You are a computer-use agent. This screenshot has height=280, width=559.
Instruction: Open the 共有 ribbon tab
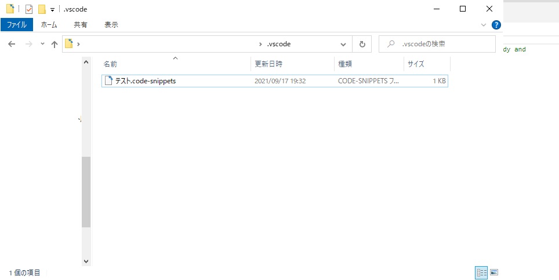(x=81, y=24)
